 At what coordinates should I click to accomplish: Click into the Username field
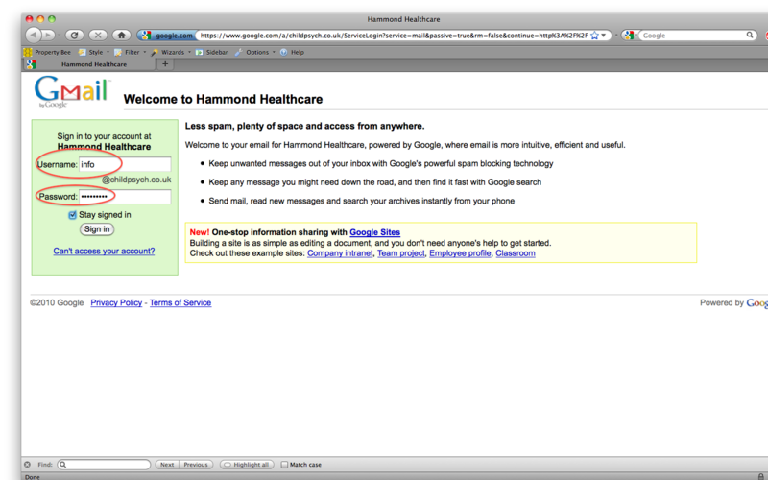(125, 164)
